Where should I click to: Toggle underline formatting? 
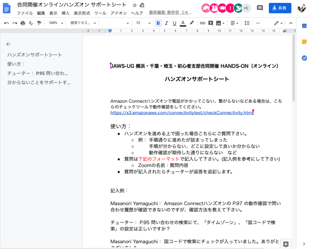pos(174,23)
